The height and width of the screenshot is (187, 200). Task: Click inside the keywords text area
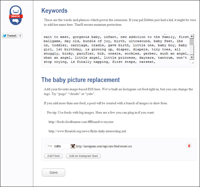[116, 49]
